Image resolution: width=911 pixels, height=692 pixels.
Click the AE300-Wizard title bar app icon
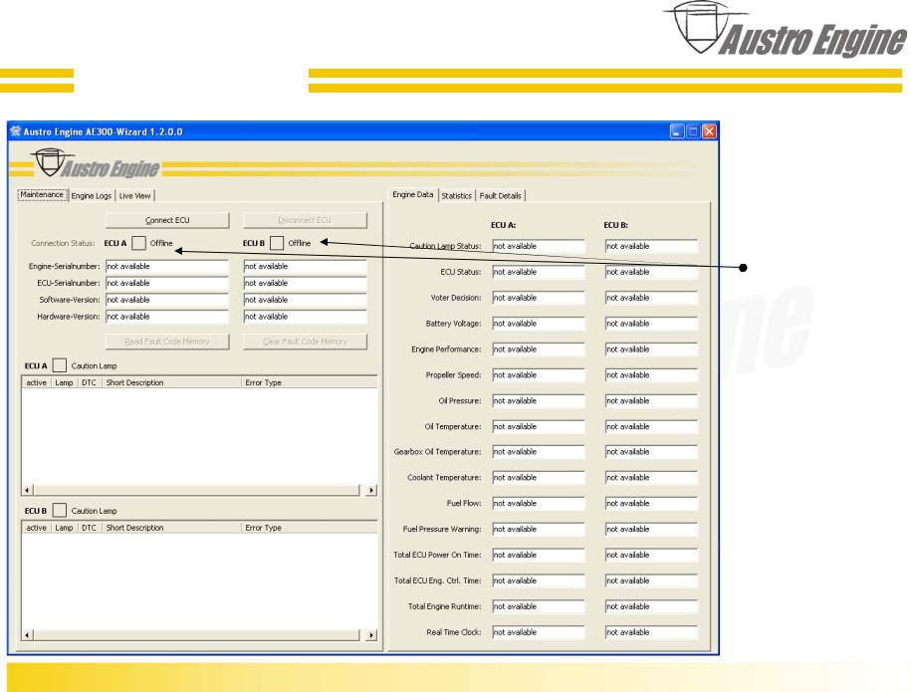(16, 131)
